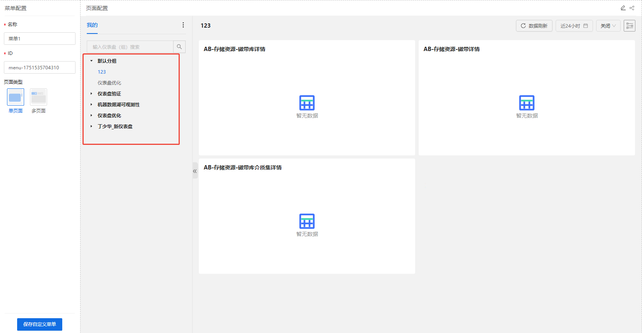This screenshot has height=333, width=642.
Task: Click the dashboard search input field
Action: [130, 47]
